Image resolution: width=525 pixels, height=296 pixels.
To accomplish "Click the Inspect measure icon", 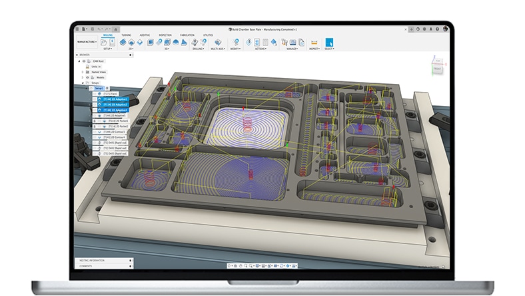I will [314, 41].
